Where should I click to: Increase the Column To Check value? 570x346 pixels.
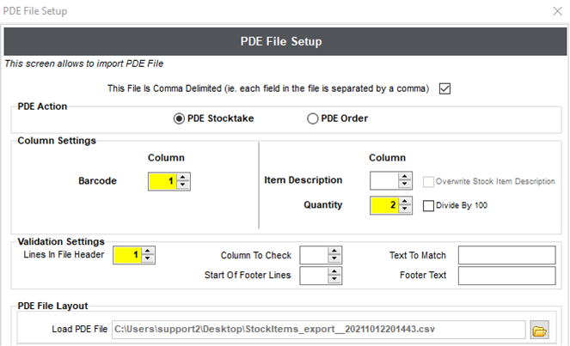pyautogui.click(x=334, y=252)
